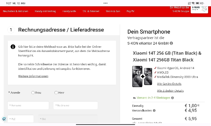Screen dimensions: 211x126
Task: Select the Herr radio button
Action: (56, 93)
